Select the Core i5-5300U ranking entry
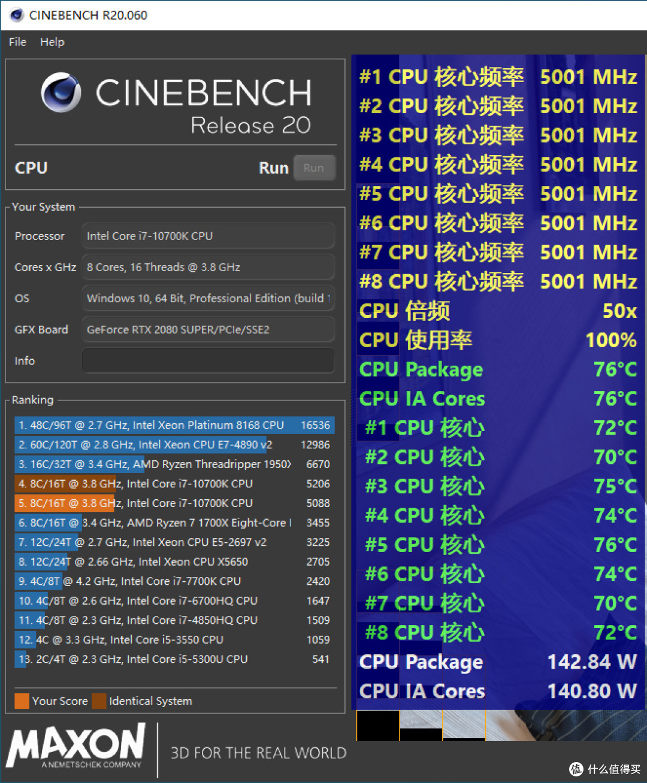This screenshot has width=647, height=783. [x=174, y=659]
